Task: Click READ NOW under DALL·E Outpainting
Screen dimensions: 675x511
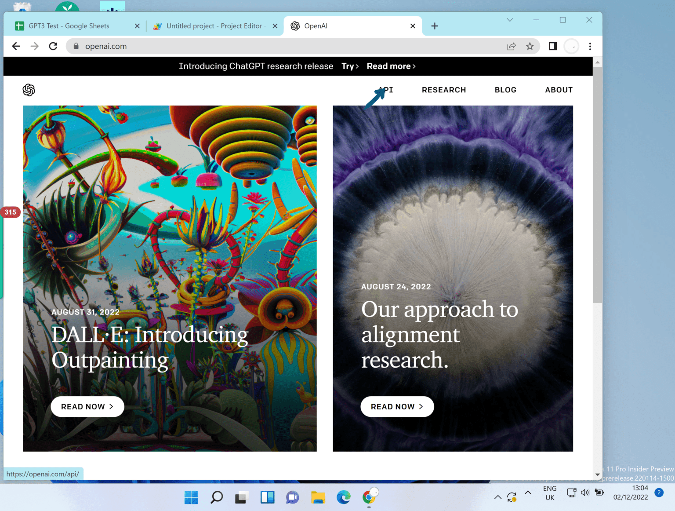Action: (x=87, y=406)
